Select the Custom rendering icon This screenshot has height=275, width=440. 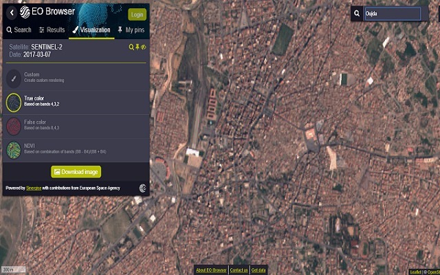[14, 78]
